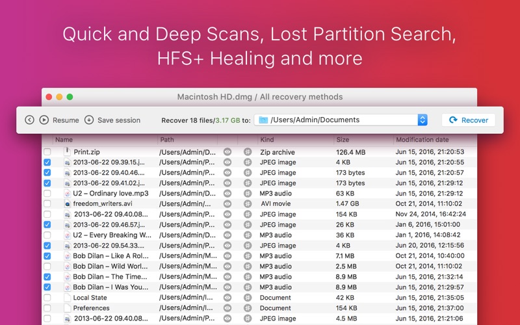The height and width of the screenshot is (325, 520).
Task: Click the back arrow icon in toolbar
Action: coord(29,120)
